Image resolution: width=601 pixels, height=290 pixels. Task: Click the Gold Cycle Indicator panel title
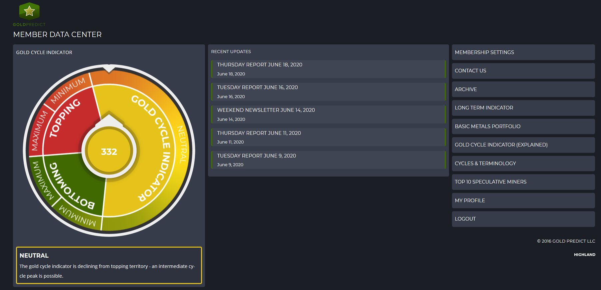pos(44,52)
